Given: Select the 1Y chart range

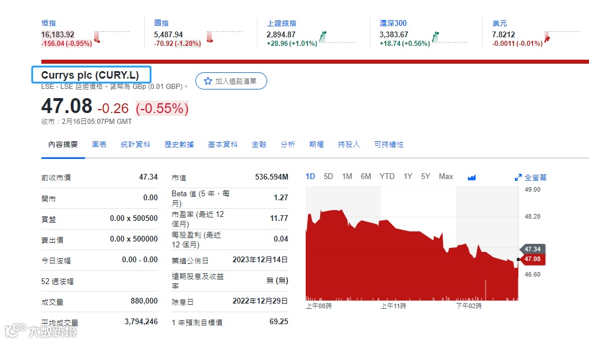Looking at the screenshot, I should 408,177.
